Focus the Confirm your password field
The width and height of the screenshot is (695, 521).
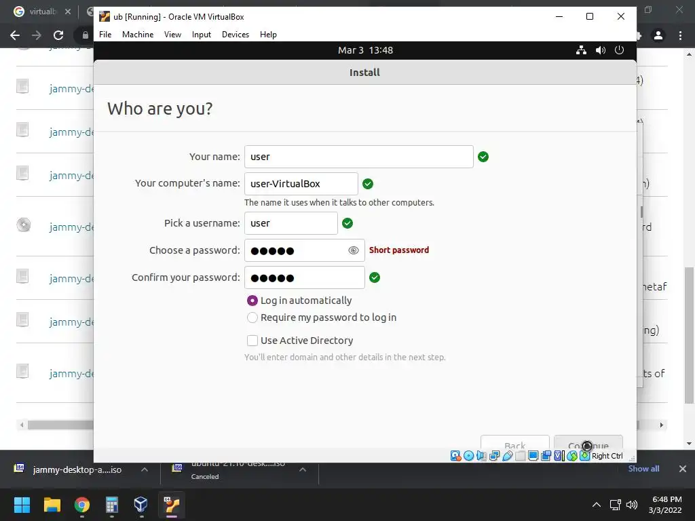[x=305, y=277]
